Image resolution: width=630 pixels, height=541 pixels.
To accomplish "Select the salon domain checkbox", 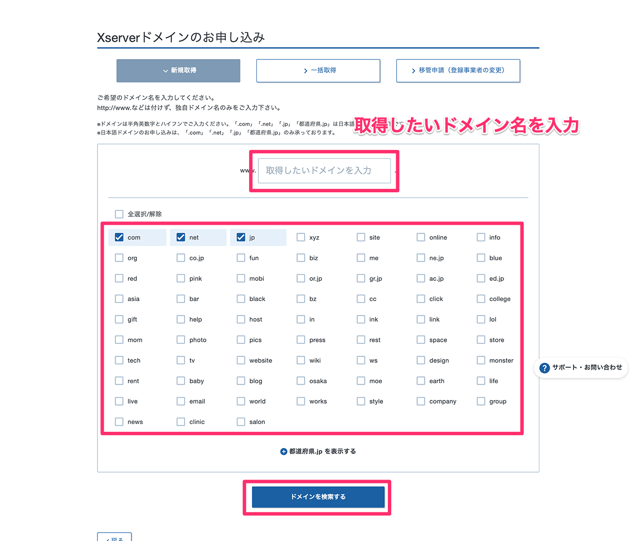I will tap(241, 422).
